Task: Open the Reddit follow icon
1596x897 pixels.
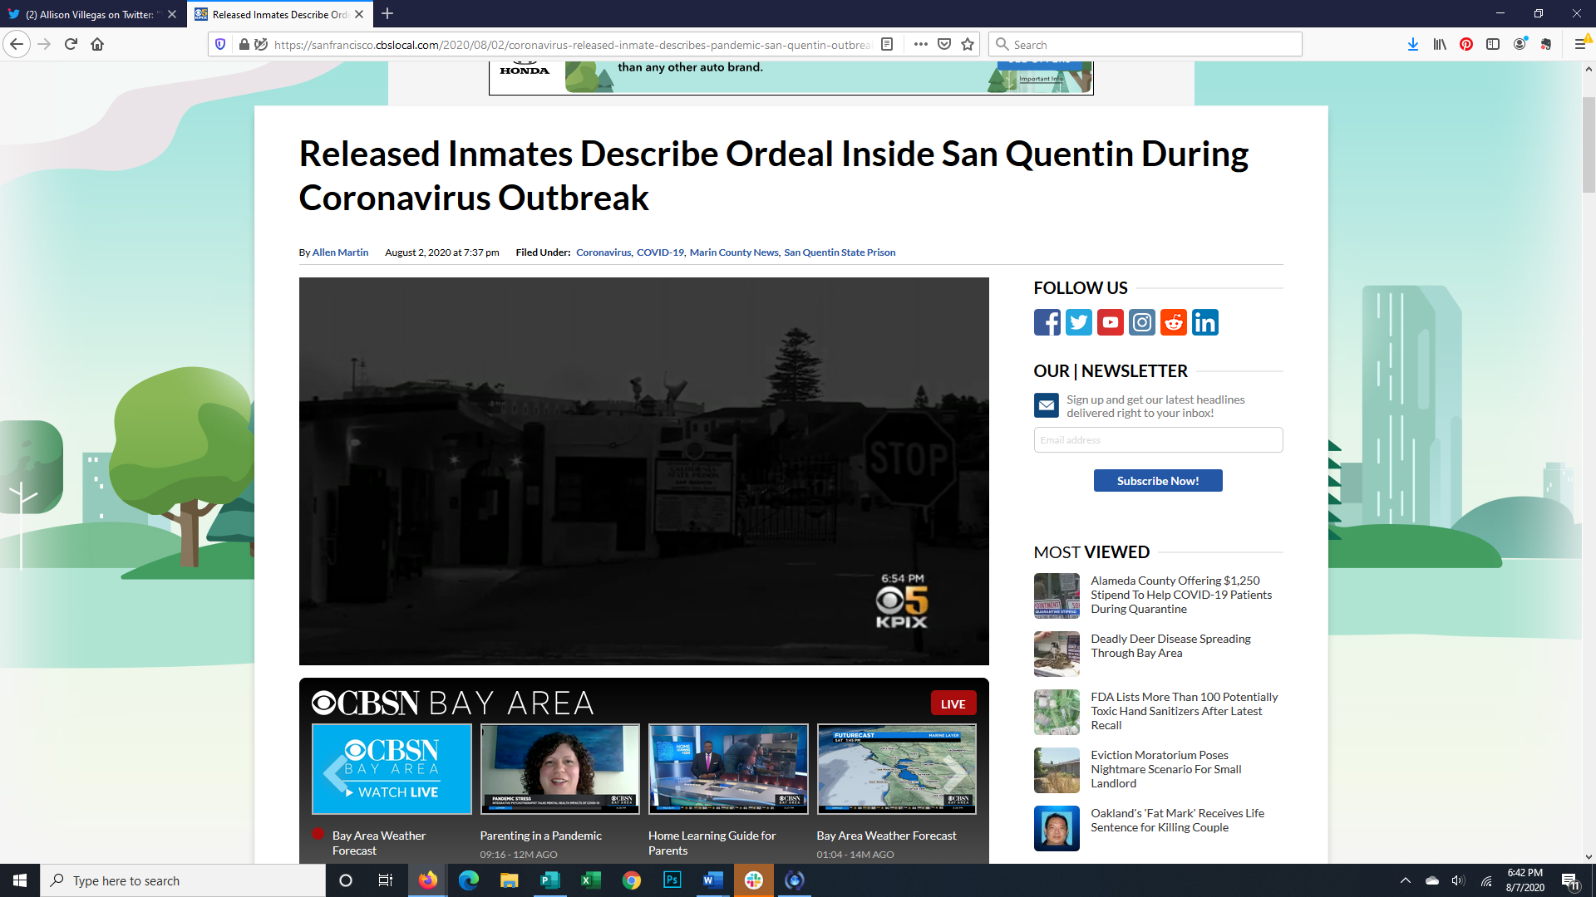Action: [1173, 322]
